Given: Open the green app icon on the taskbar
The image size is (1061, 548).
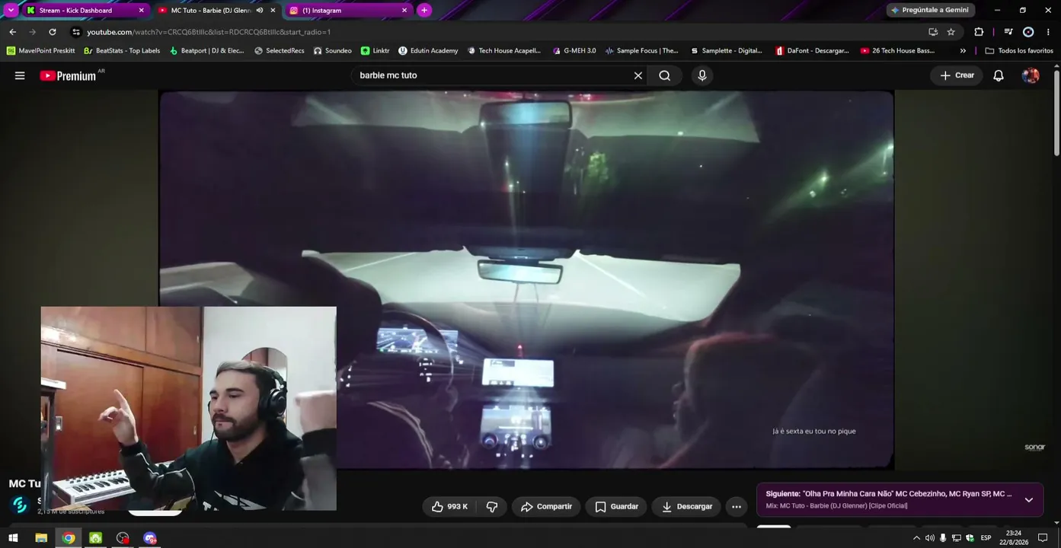Looking at the screenshot, I should point(96,538).
